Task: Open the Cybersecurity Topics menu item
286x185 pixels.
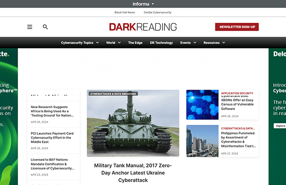Action: tap(77, 43)
